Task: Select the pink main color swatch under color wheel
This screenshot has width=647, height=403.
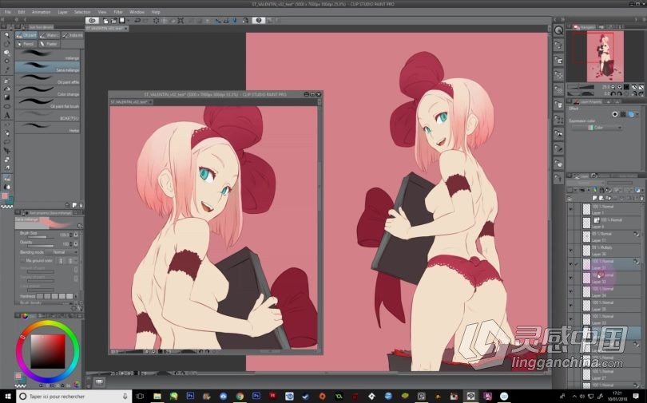Action: (x=18, y=376)
